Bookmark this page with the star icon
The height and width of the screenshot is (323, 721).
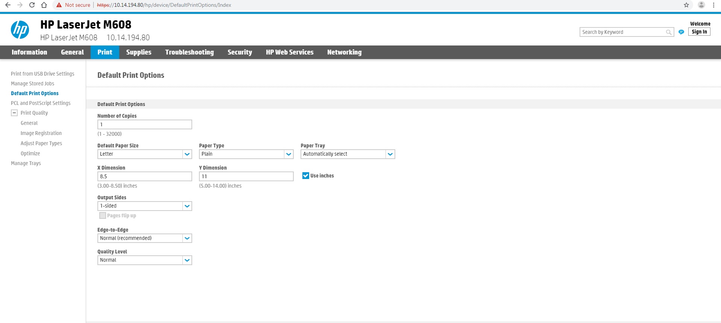coord(686,5)
